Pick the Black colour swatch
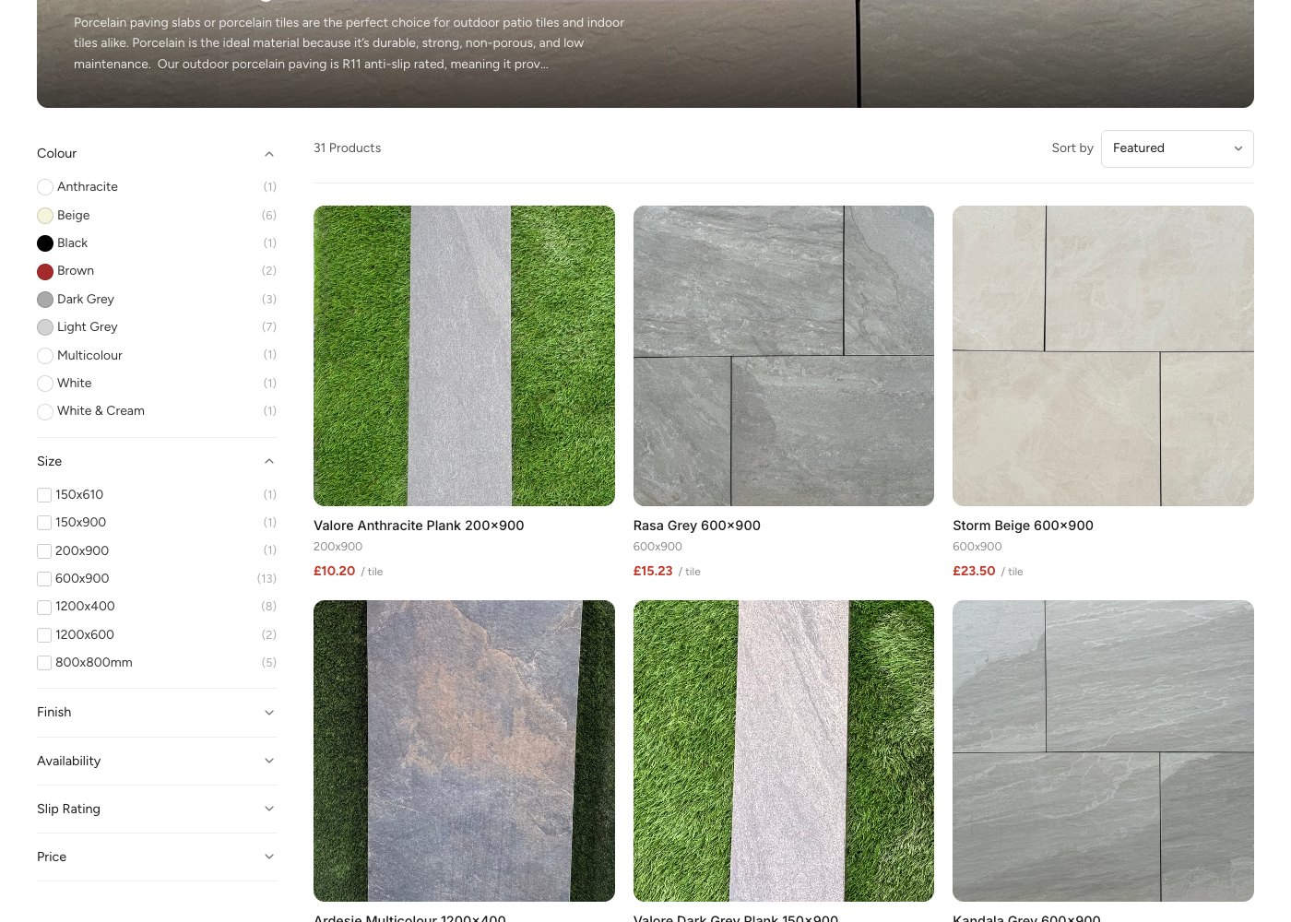The height and width of the screenshot is (922, 1291). [45, 243]
